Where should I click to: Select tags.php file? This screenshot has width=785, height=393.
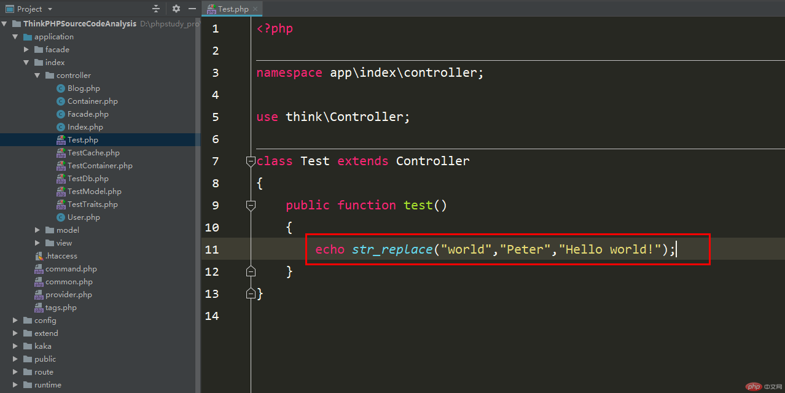pyautogui.click(x=61, y=307)
